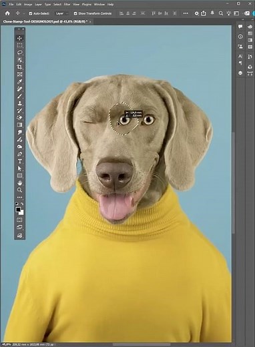Select the History Brush tool
The width and height of the screenshot is (255, 347).
tap(19, 110)
